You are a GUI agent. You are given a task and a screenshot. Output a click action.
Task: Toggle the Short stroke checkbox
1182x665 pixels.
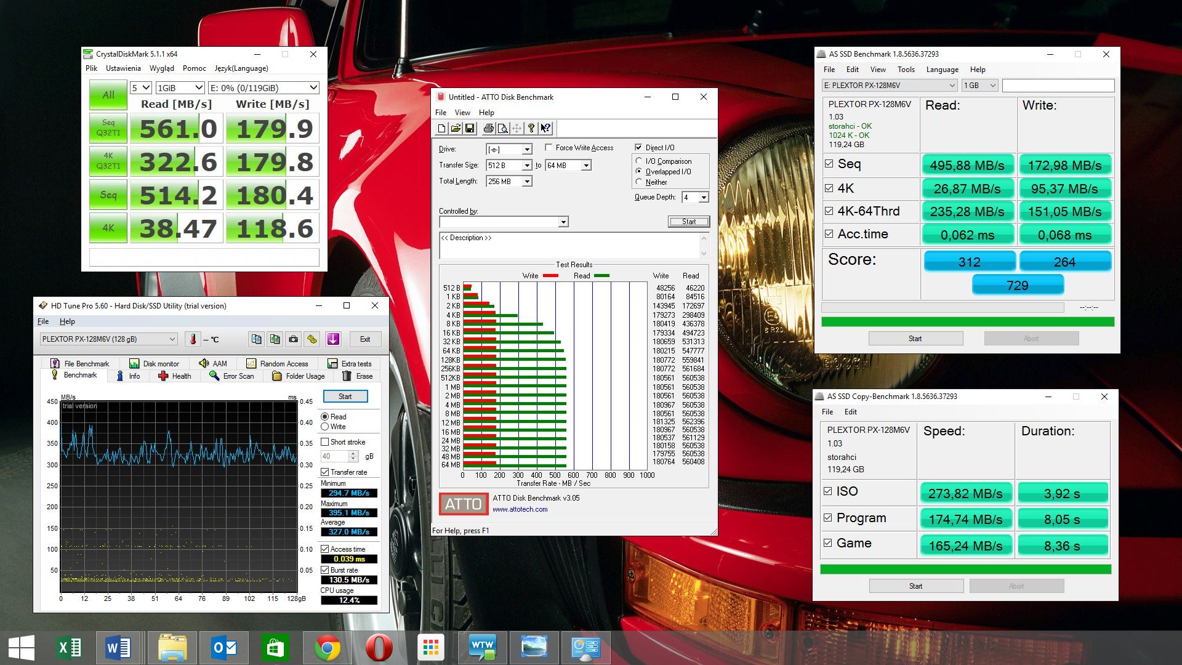click(x=325, y=442)
